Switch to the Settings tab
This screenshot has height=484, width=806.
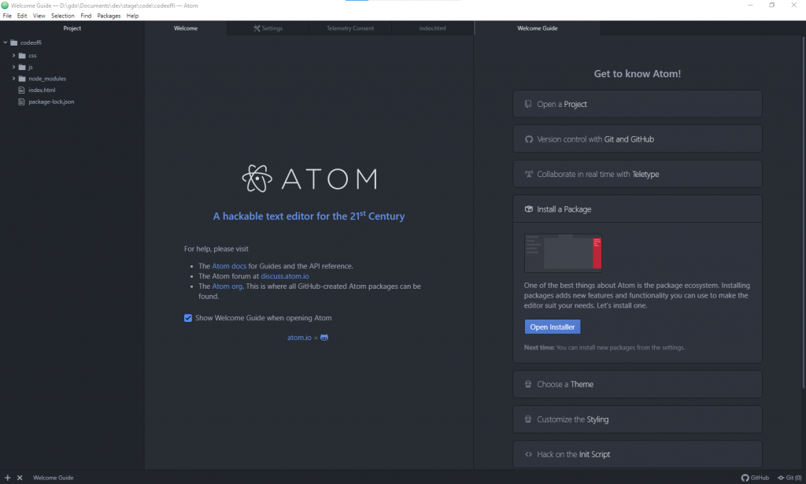point(268,28)
